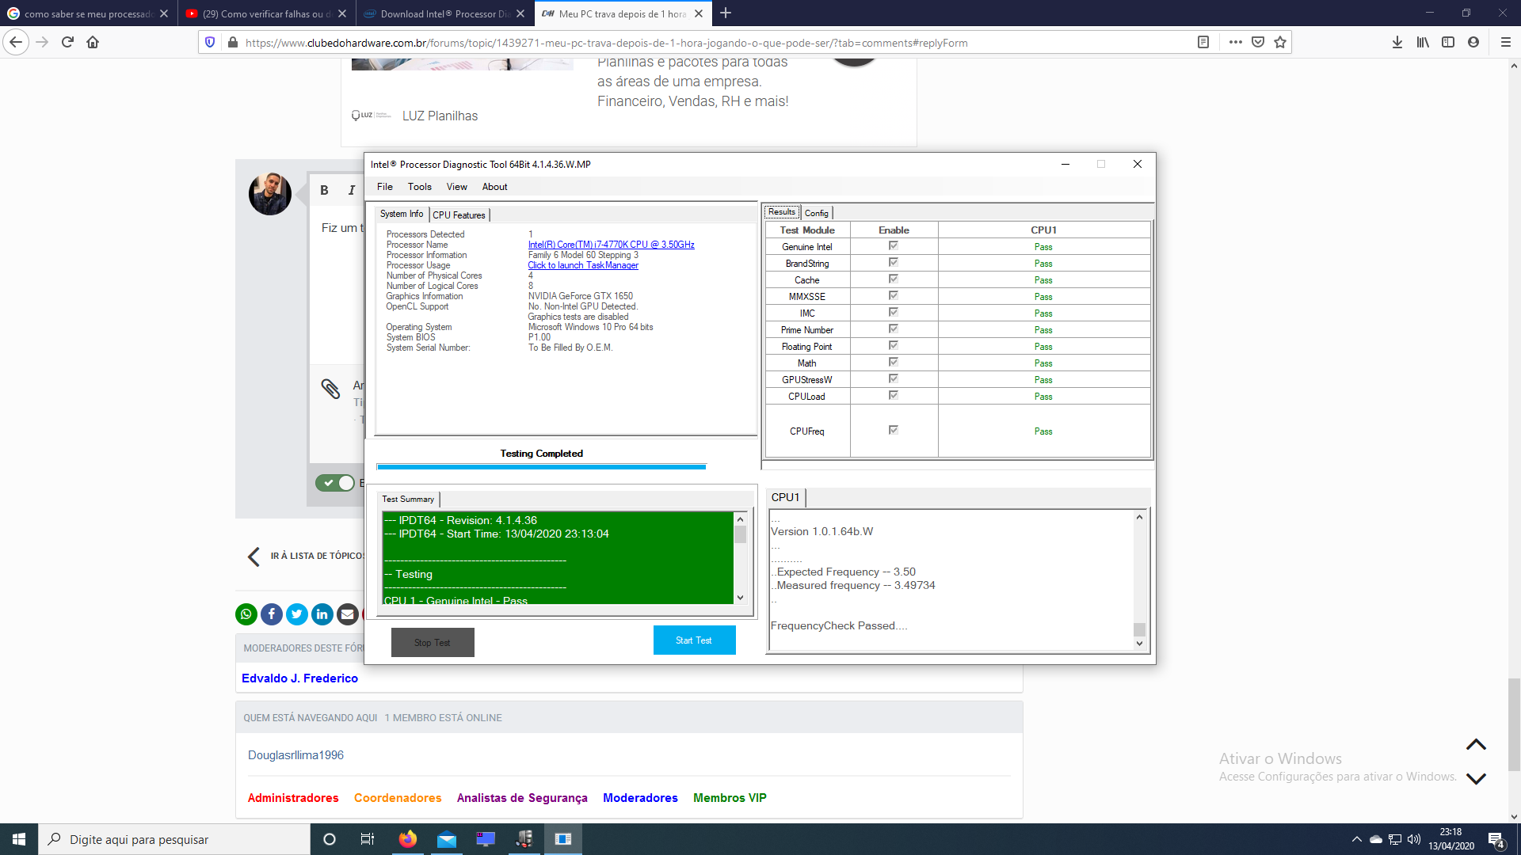1521x855 pixels.
Task: Click the Start Test button
Action: [694, 640]
